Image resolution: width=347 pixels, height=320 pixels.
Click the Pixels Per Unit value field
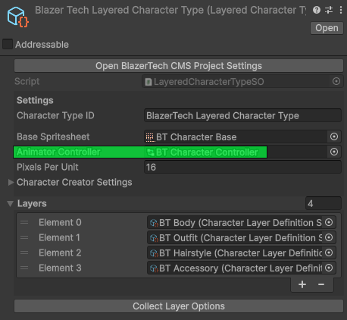point(242,167)
